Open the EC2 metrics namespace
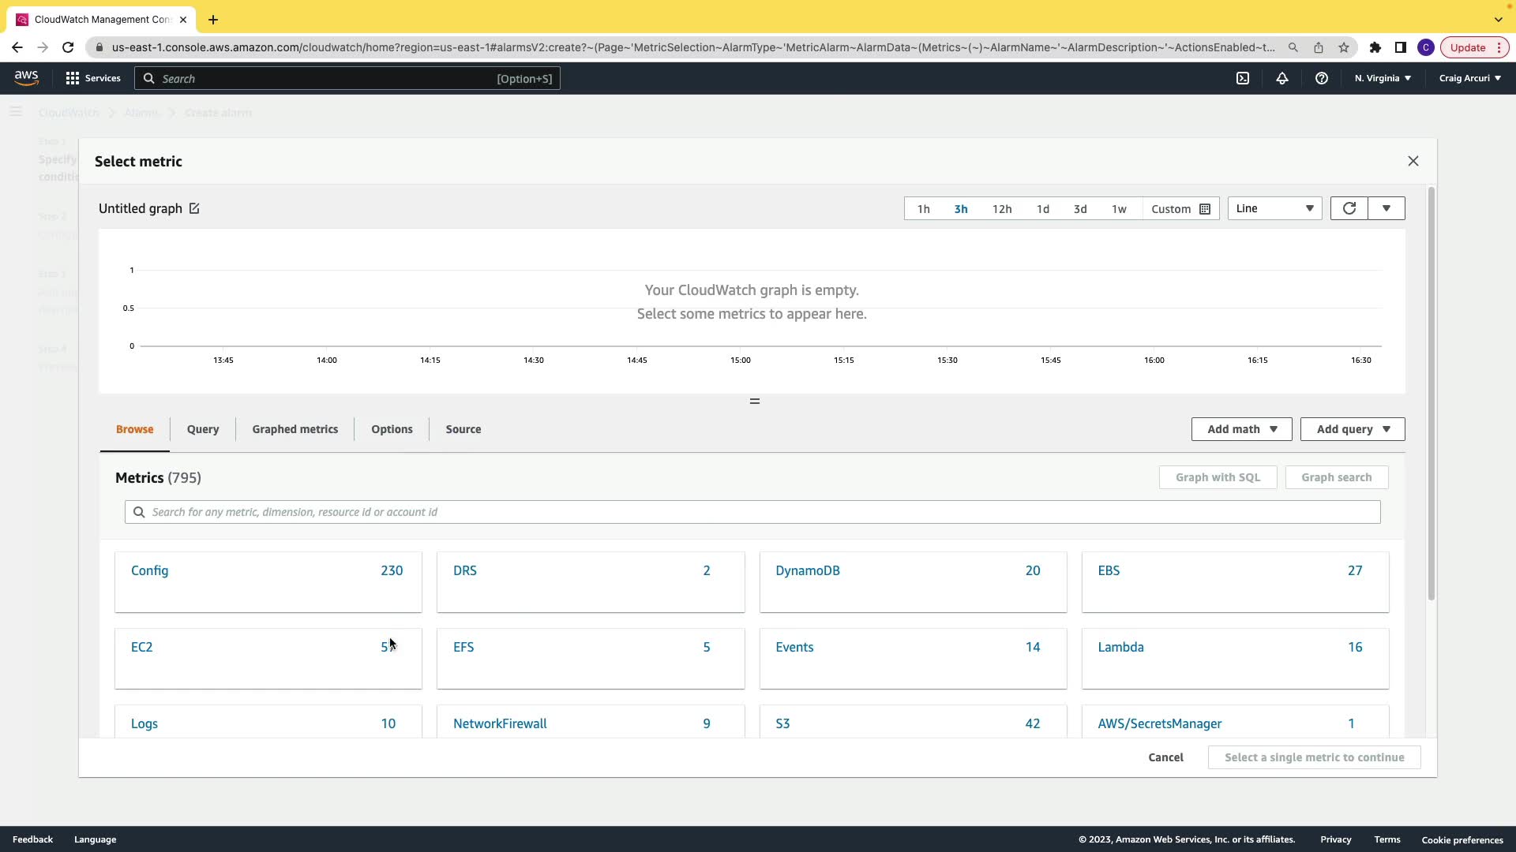 pos(142,647)
